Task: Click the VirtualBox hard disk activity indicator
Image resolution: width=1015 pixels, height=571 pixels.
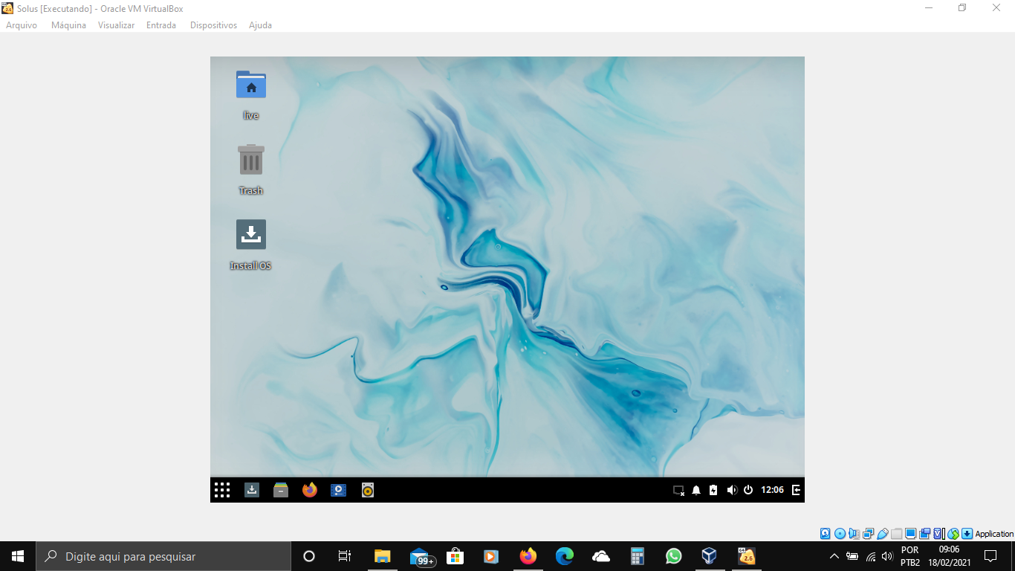Action: tap(826, 534)
